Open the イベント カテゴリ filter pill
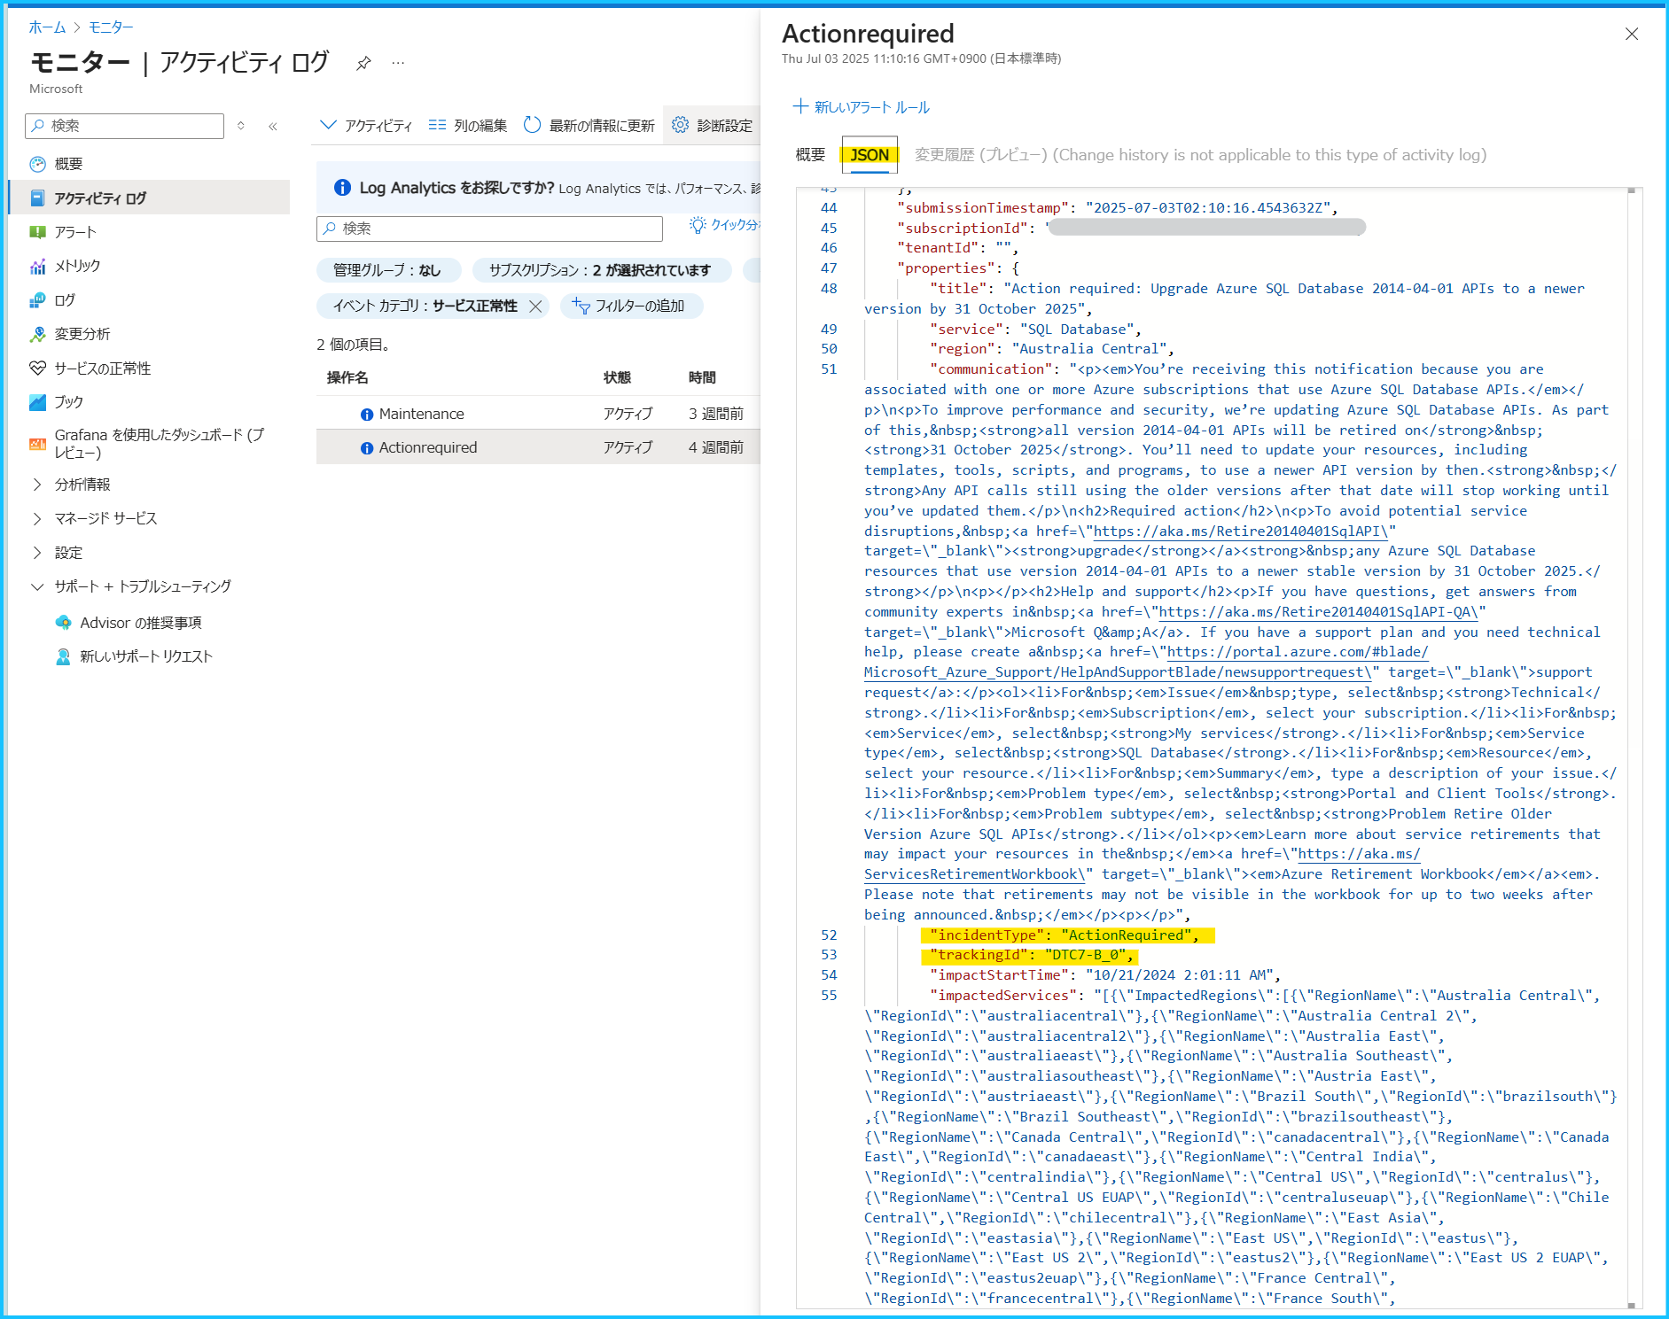The image size is (1669, 1319). [x=425, y=306]
